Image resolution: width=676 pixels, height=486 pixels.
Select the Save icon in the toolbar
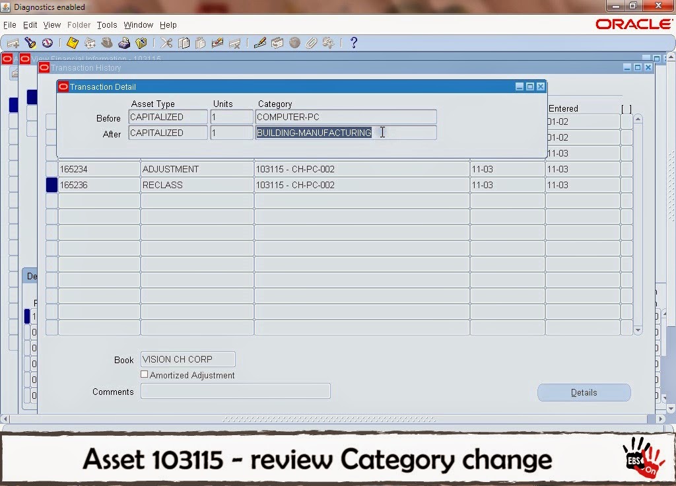[71, 43]
